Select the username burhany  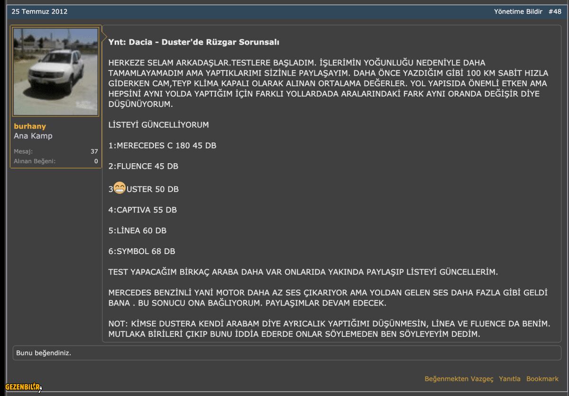30,126
